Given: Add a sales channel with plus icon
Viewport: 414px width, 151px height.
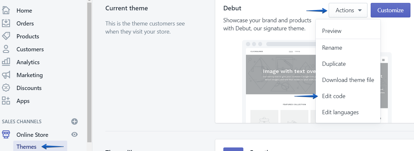Looking at the screenshot, I should point(75,122).
